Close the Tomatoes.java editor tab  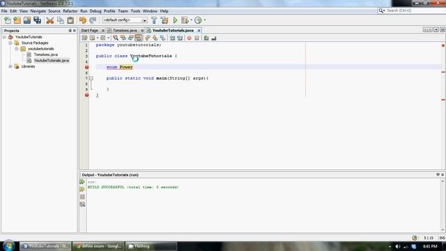(x=142, y=31)
